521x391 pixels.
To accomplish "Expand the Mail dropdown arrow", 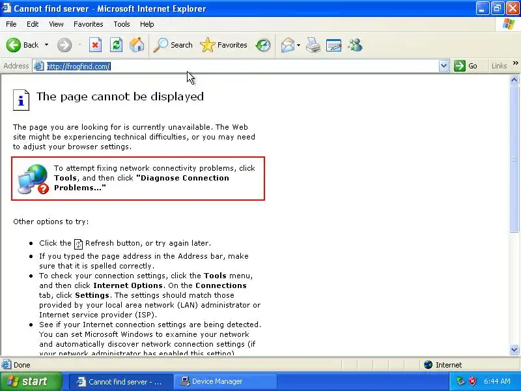I will point(298,45).
